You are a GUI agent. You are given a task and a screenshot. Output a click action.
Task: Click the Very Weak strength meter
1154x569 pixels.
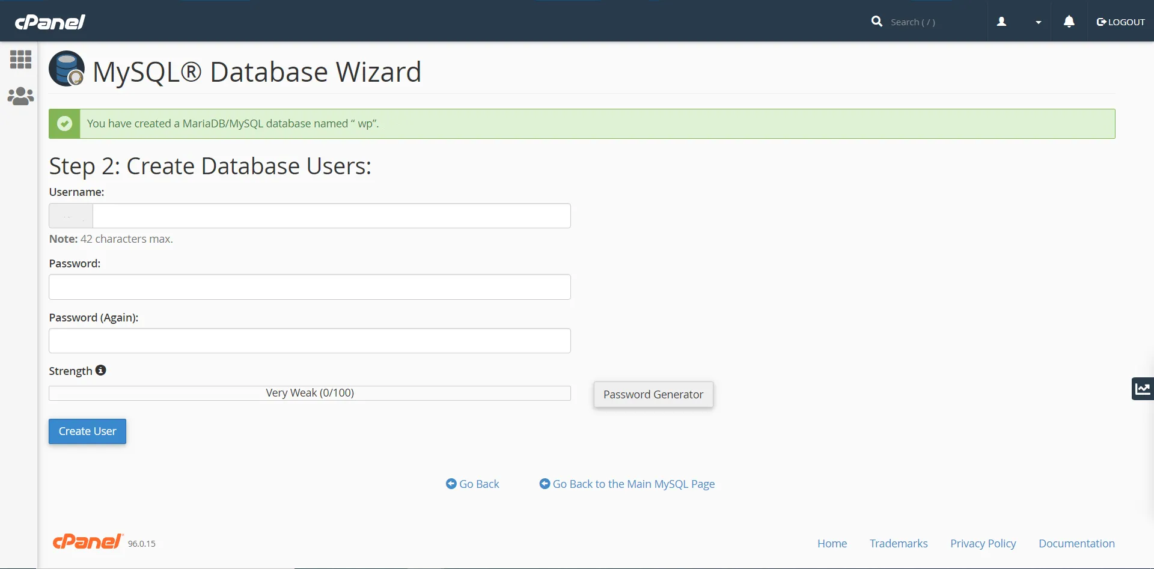click(310, 393)
